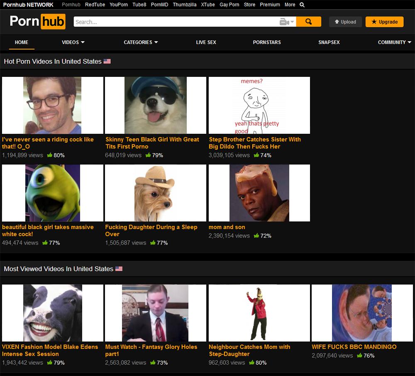Open the Categories dropdown in navigation
Image resolution: width=415 pixels, height=376 pixels.
141,42
